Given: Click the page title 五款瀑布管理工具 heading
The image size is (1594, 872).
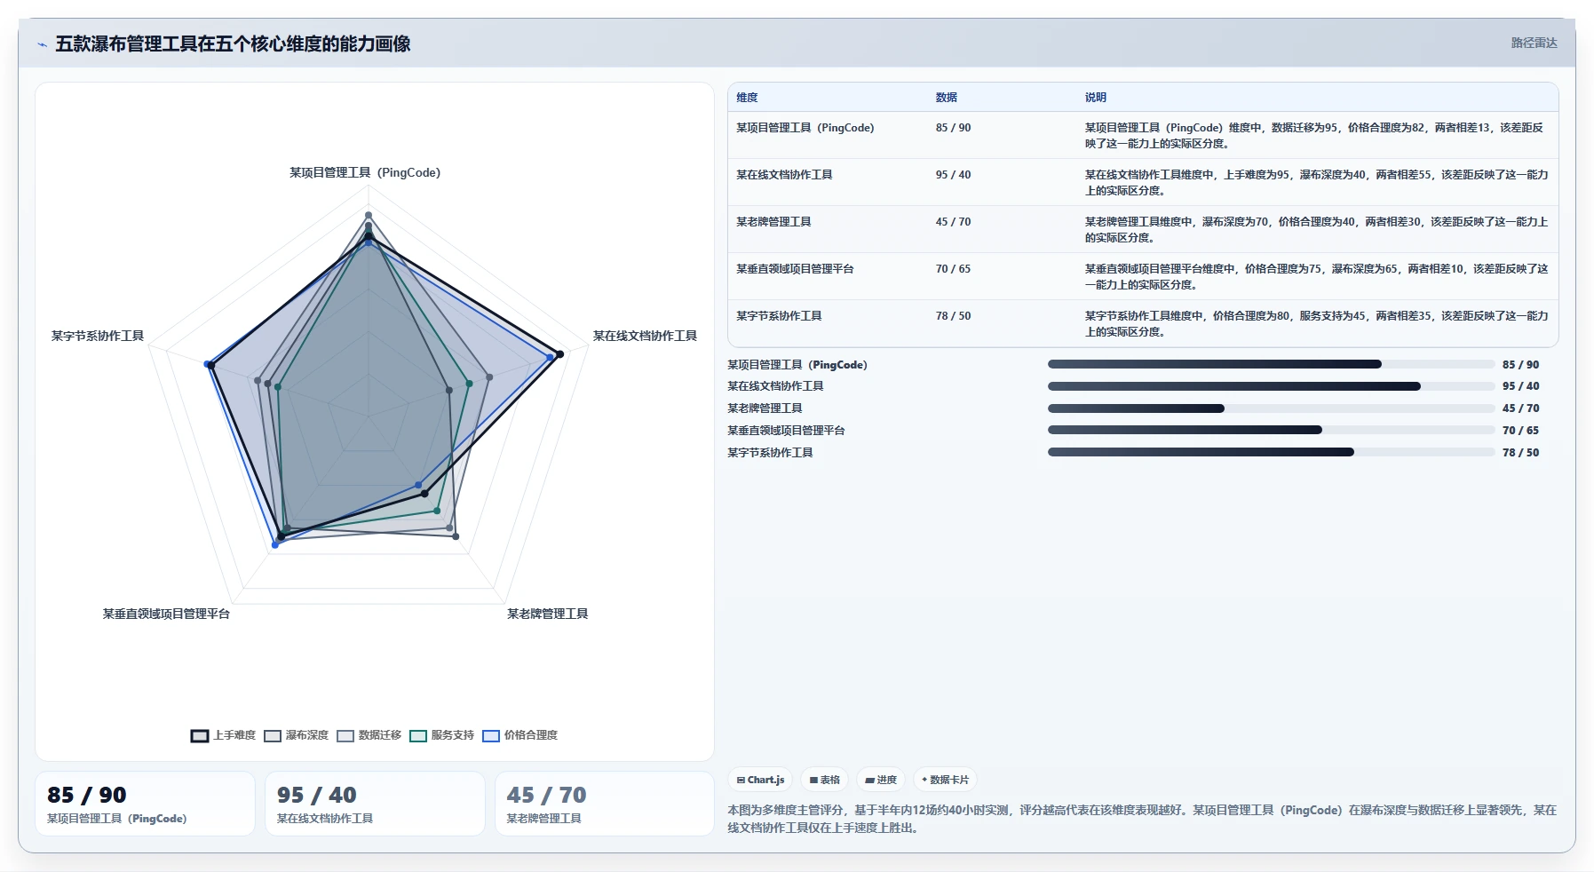Looking at the screenshot, I should [233, 44].
